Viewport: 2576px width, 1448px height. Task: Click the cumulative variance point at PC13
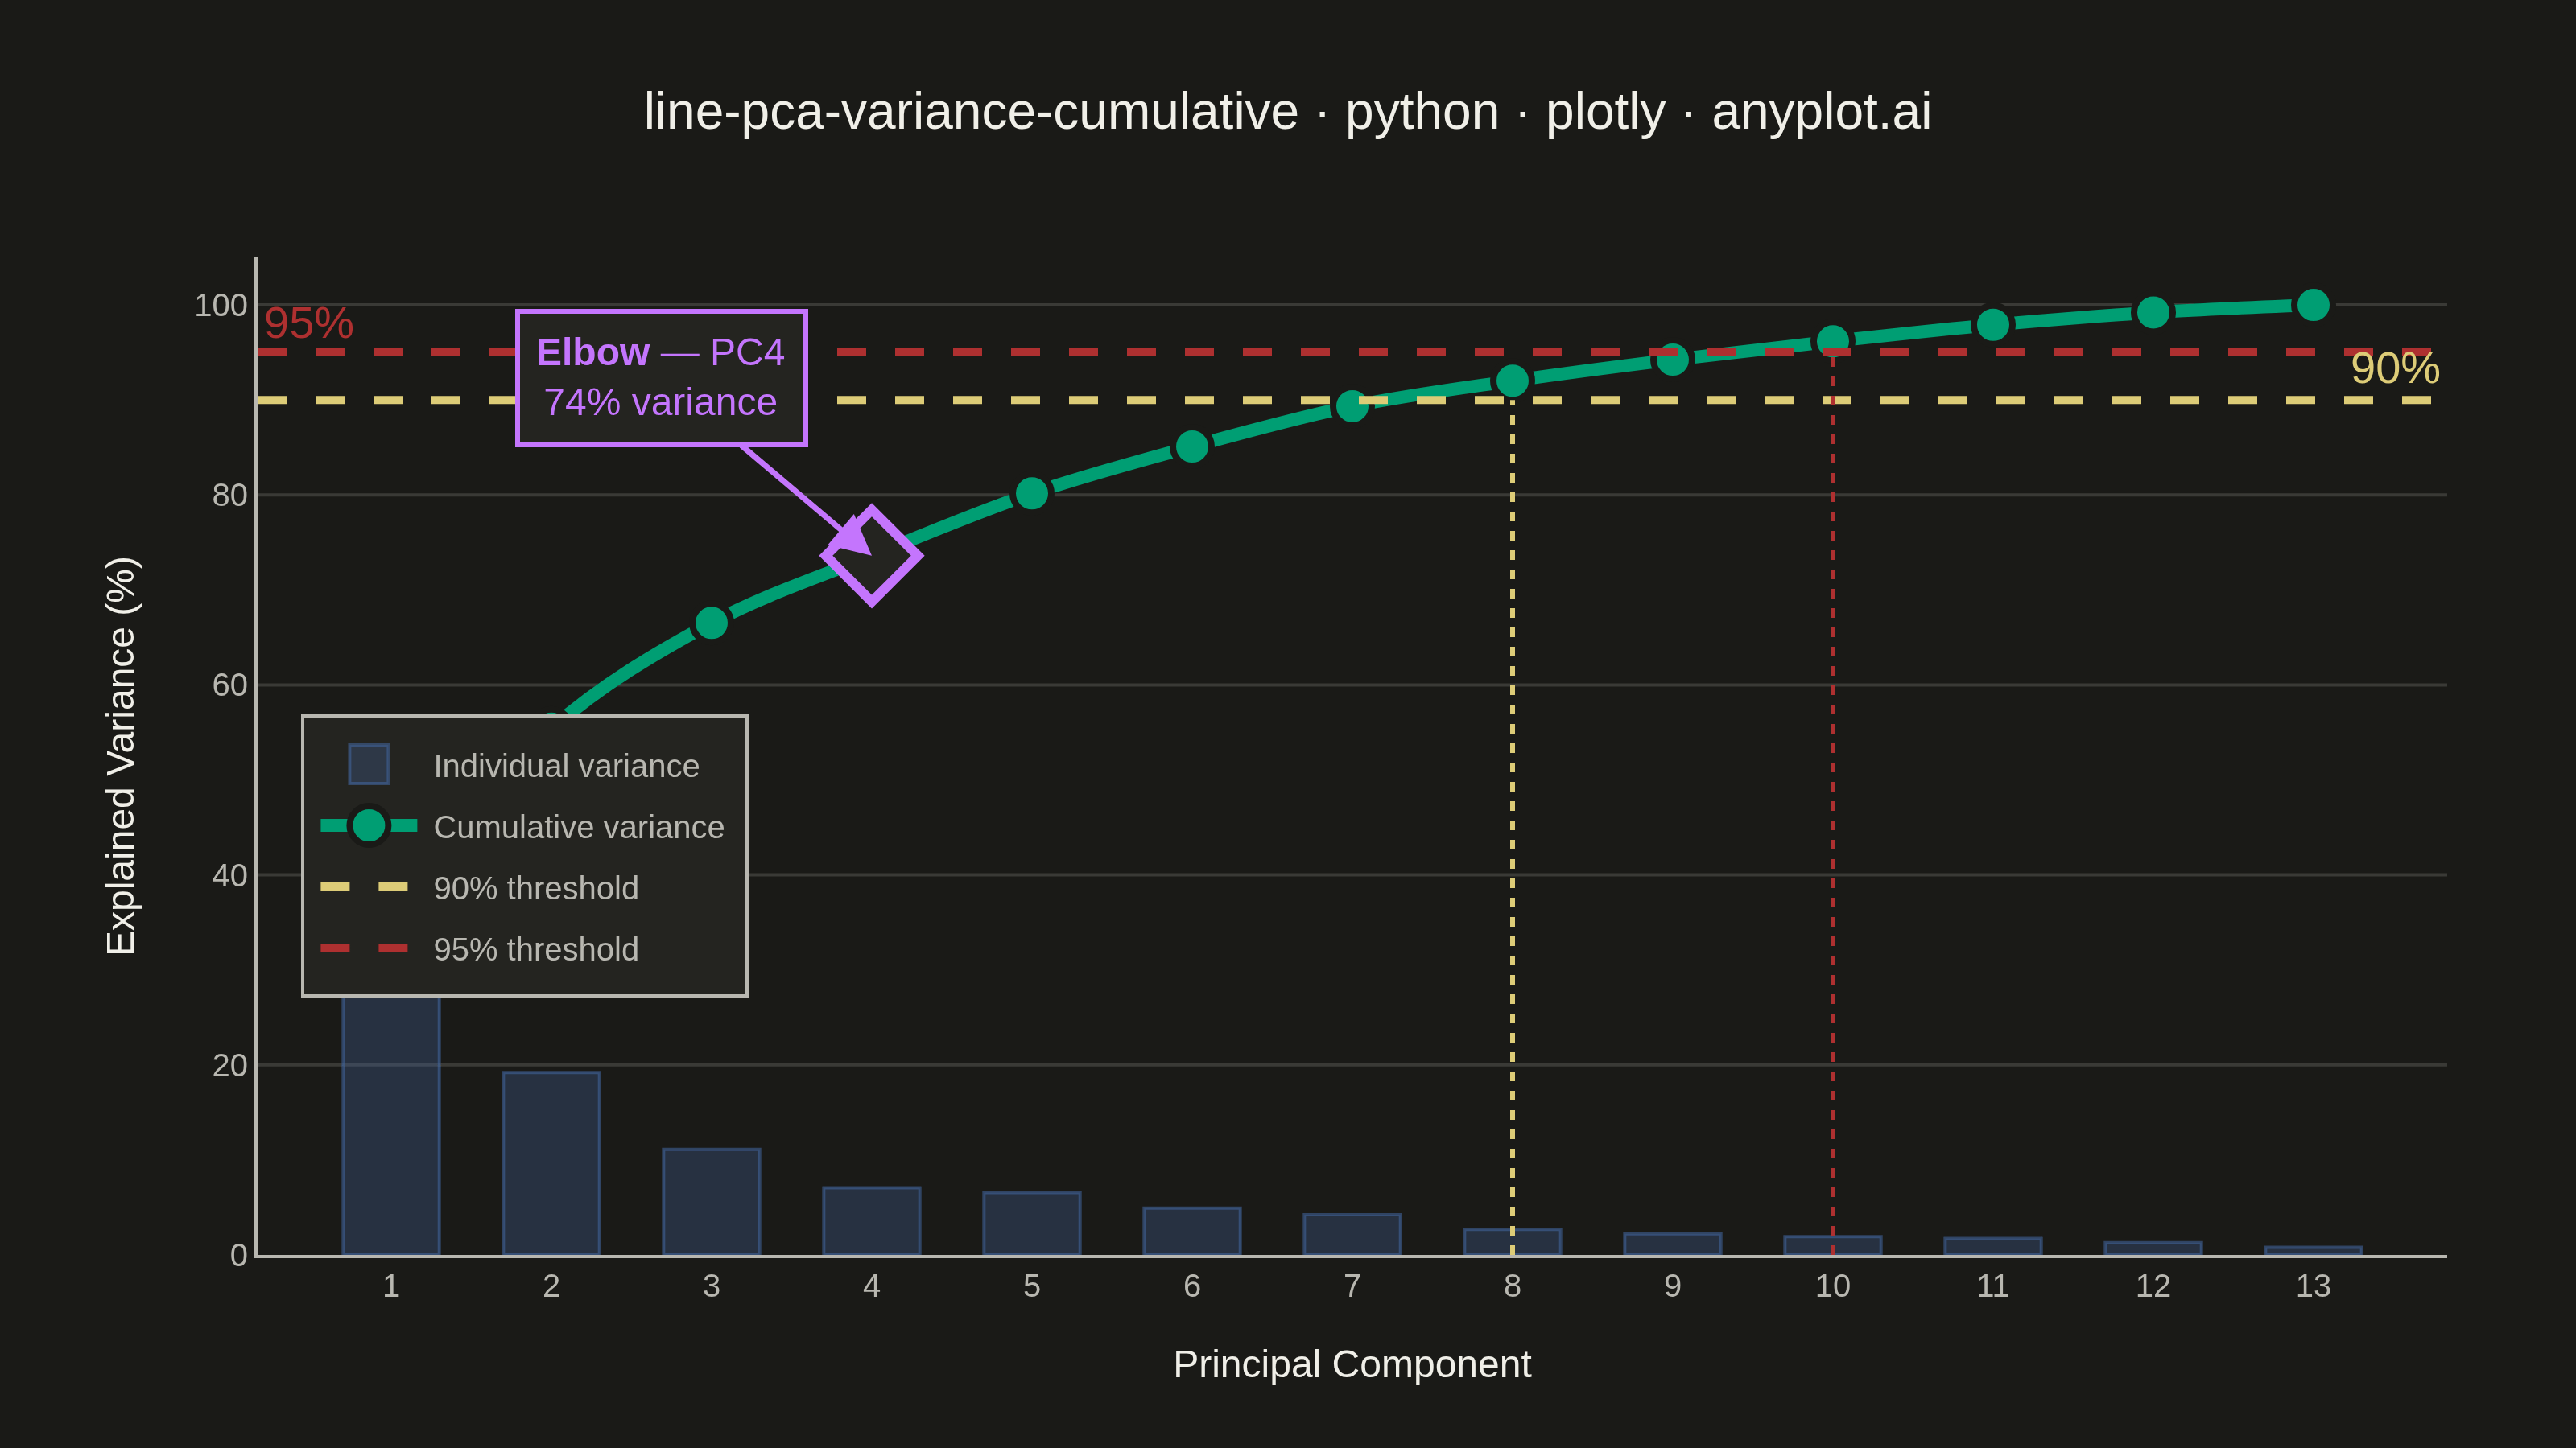pos(2312,305)
